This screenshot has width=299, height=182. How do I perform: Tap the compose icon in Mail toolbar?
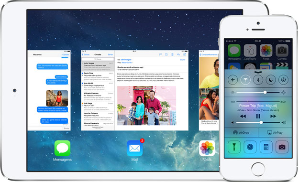click(185, 54)
